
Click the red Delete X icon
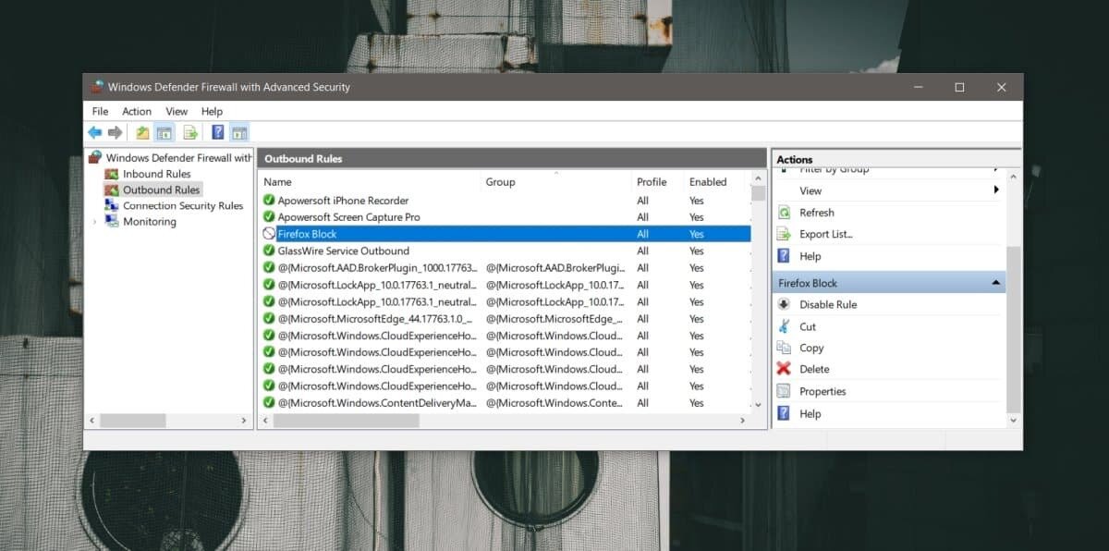784,369
